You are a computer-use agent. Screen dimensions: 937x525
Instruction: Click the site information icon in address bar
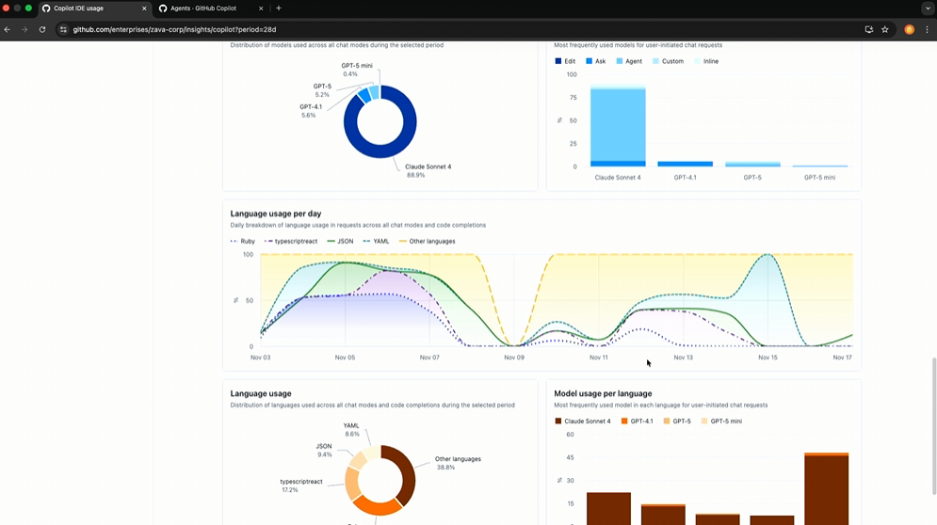(x=63, y=29)
